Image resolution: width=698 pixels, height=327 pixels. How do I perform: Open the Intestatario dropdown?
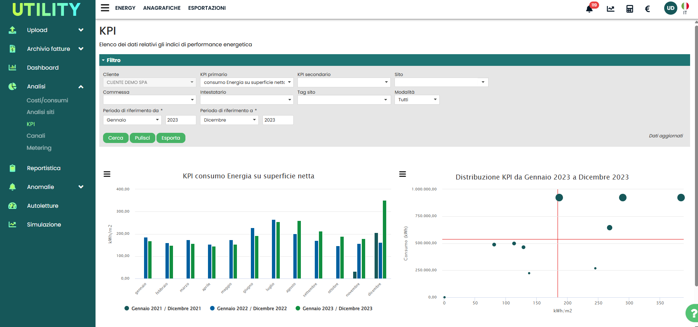[247, 100]
